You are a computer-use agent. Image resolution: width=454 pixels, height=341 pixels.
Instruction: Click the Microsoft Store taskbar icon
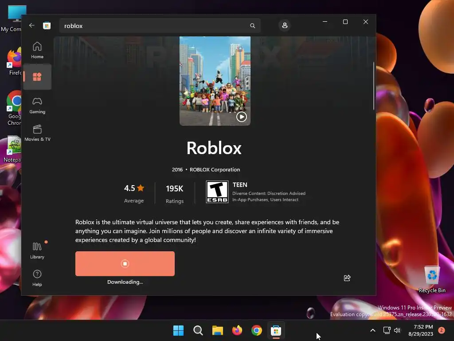point(276,330)
